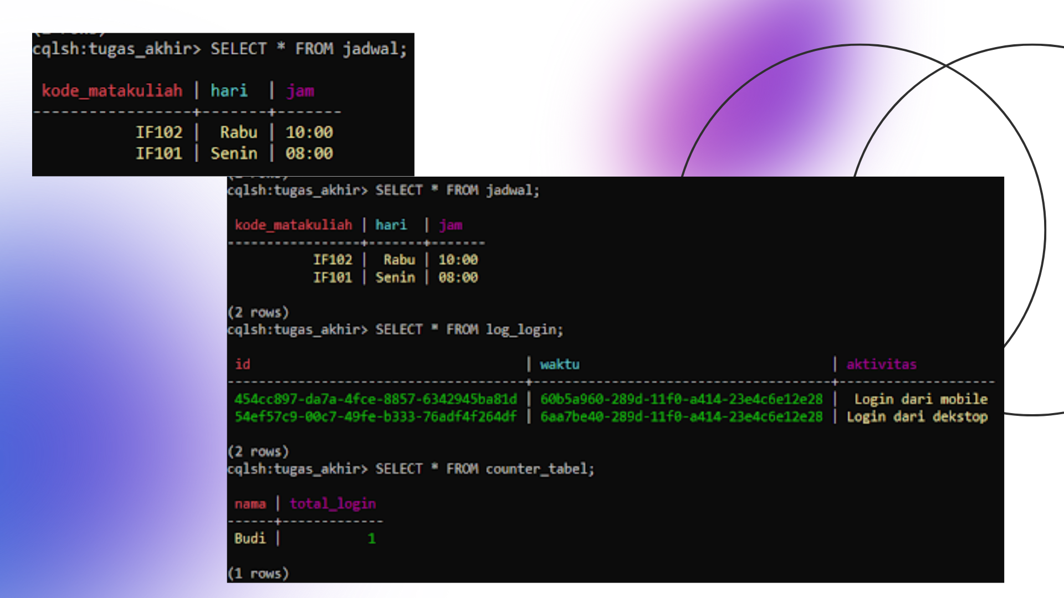The height and width of the screenshot is (598, 1064).
Task: Click the 'jam' header in large terminal
Action: tap(451, 225)
